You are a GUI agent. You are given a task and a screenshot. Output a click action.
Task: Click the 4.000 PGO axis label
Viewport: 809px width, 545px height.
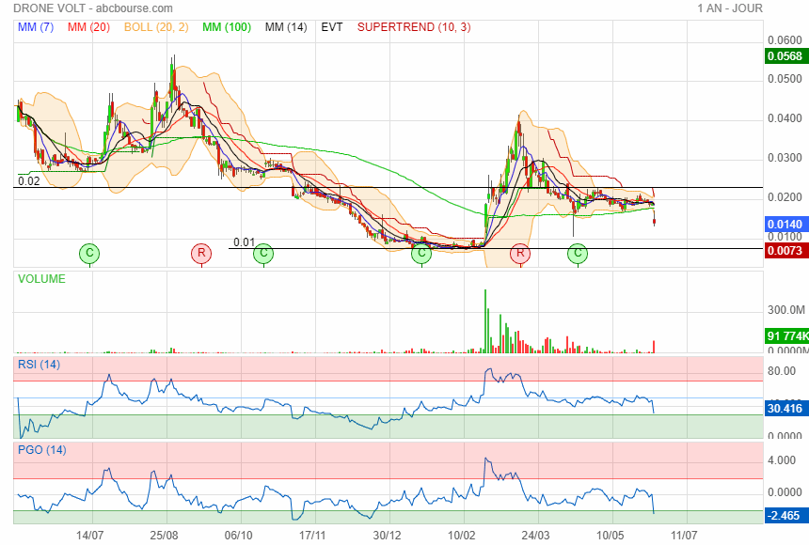click(782, 460)
